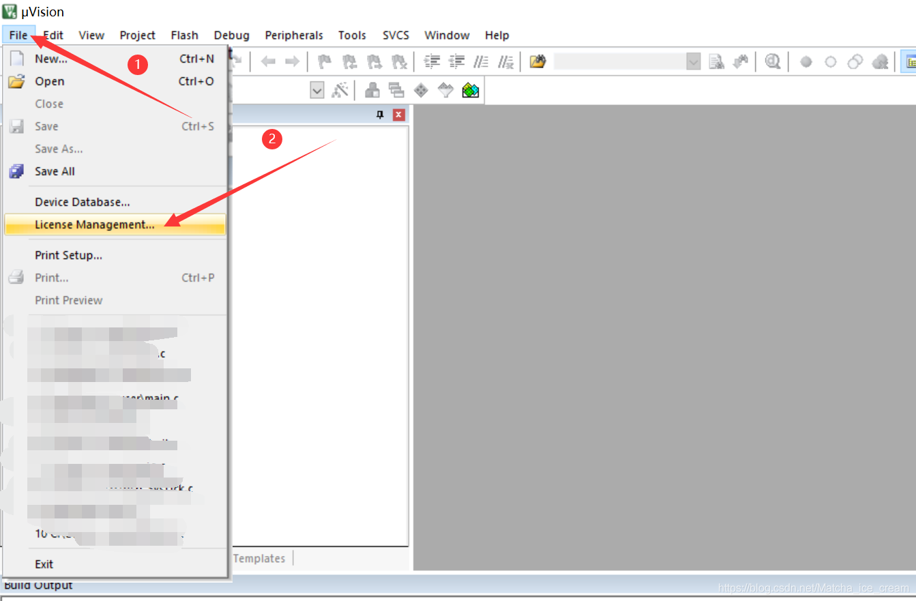Select the Print... menu entry
The image size is (916, 601).
(115, 278)
